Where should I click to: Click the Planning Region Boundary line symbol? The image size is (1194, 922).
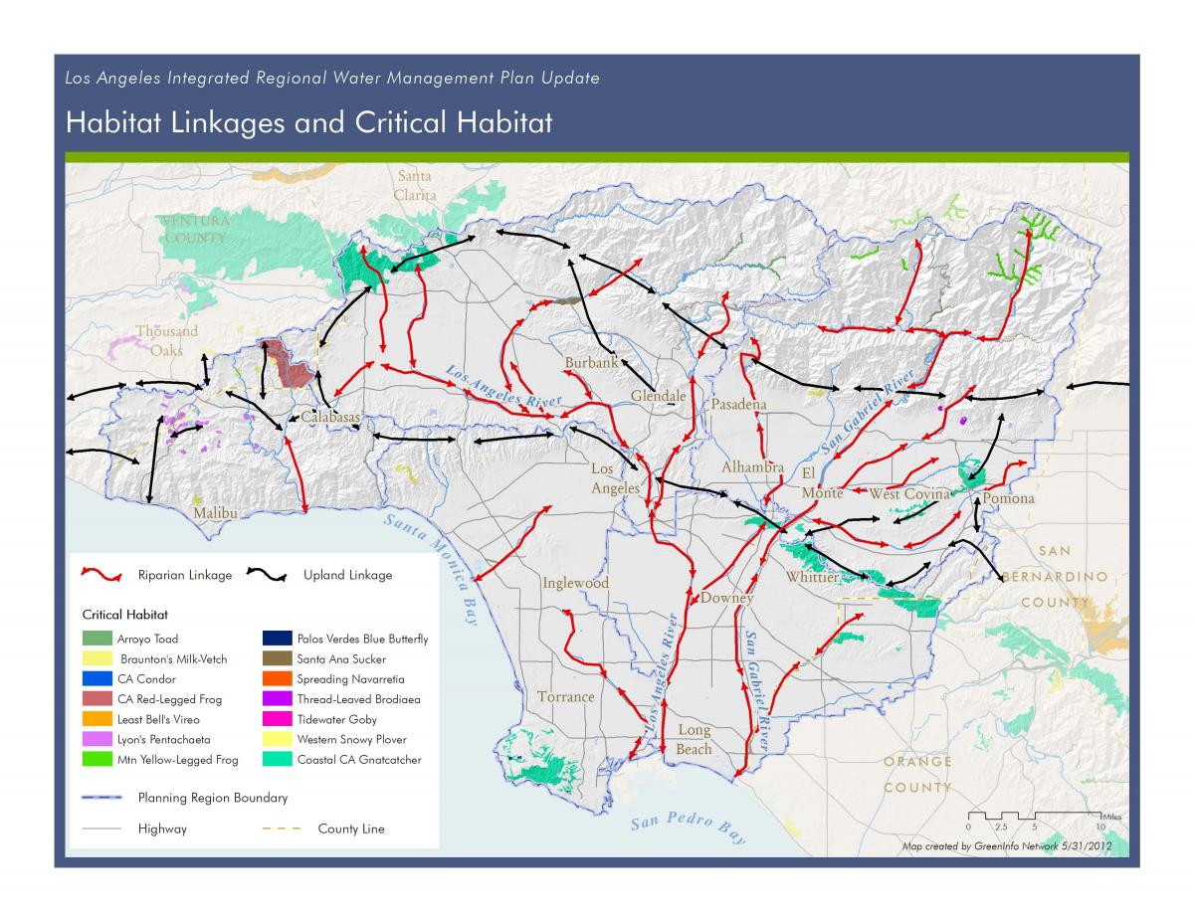(x=102, y=798)
